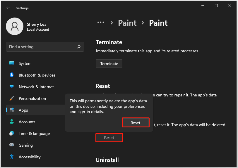The width and height of the screenshot is (238, 168).
Task: Open Bluetooth & devices settings
Action: click(x=37, y=75)
